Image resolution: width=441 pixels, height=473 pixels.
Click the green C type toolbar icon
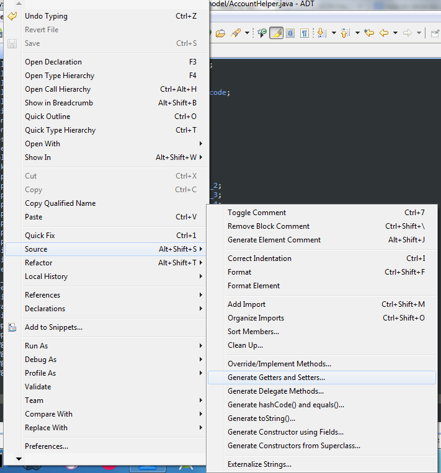point(262,33)
